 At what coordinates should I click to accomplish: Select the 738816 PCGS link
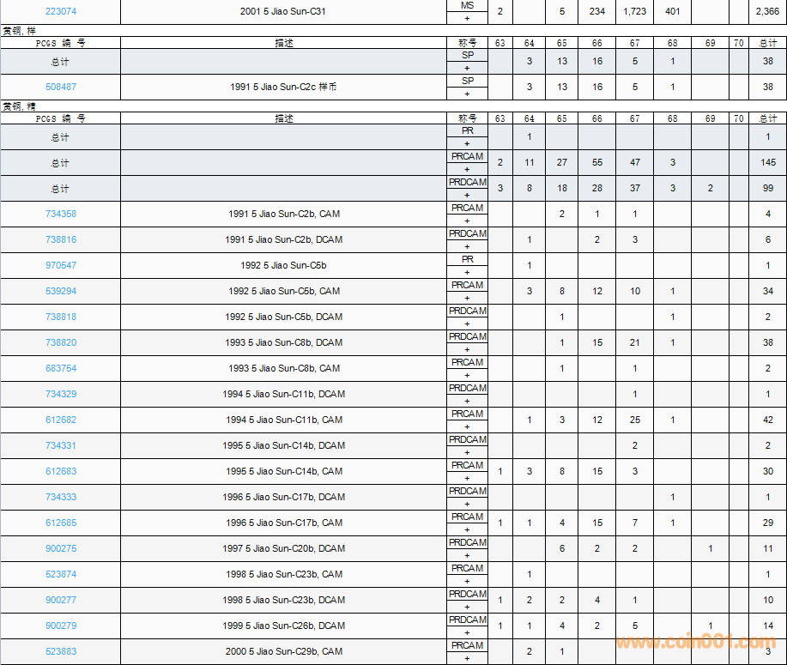(x=60, y=239)
